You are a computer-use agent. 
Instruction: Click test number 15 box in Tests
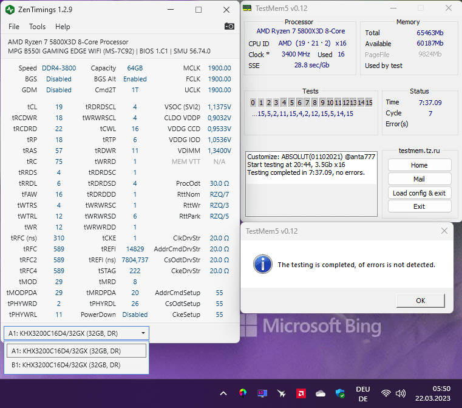(x=369, y=102)
